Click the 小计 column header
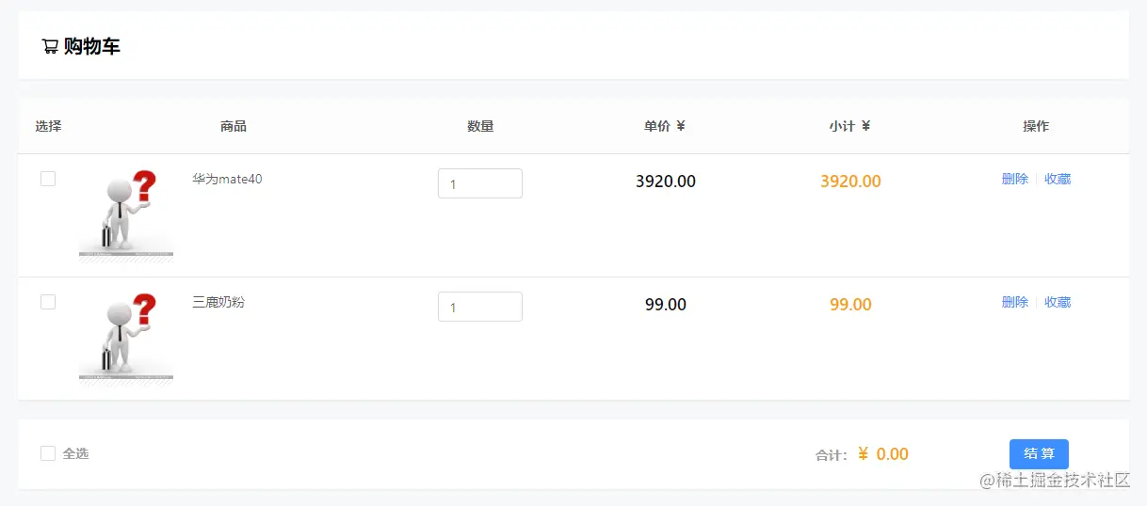Viewport: 1147px width, 506px height. pos(849,126)
